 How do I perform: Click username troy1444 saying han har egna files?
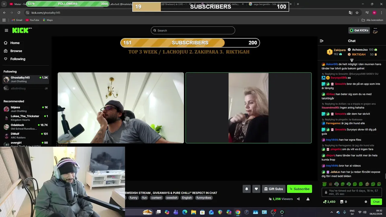point(332,140)
